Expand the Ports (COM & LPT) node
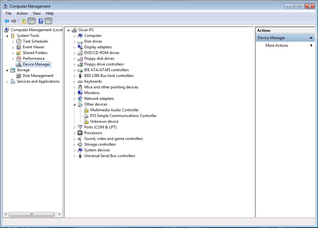The width and height of the screenshot is (318, 228). (x=74, y=128)
